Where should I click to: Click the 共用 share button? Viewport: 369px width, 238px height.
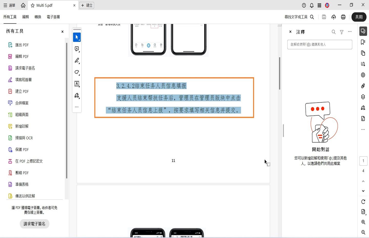coord(359,17)
